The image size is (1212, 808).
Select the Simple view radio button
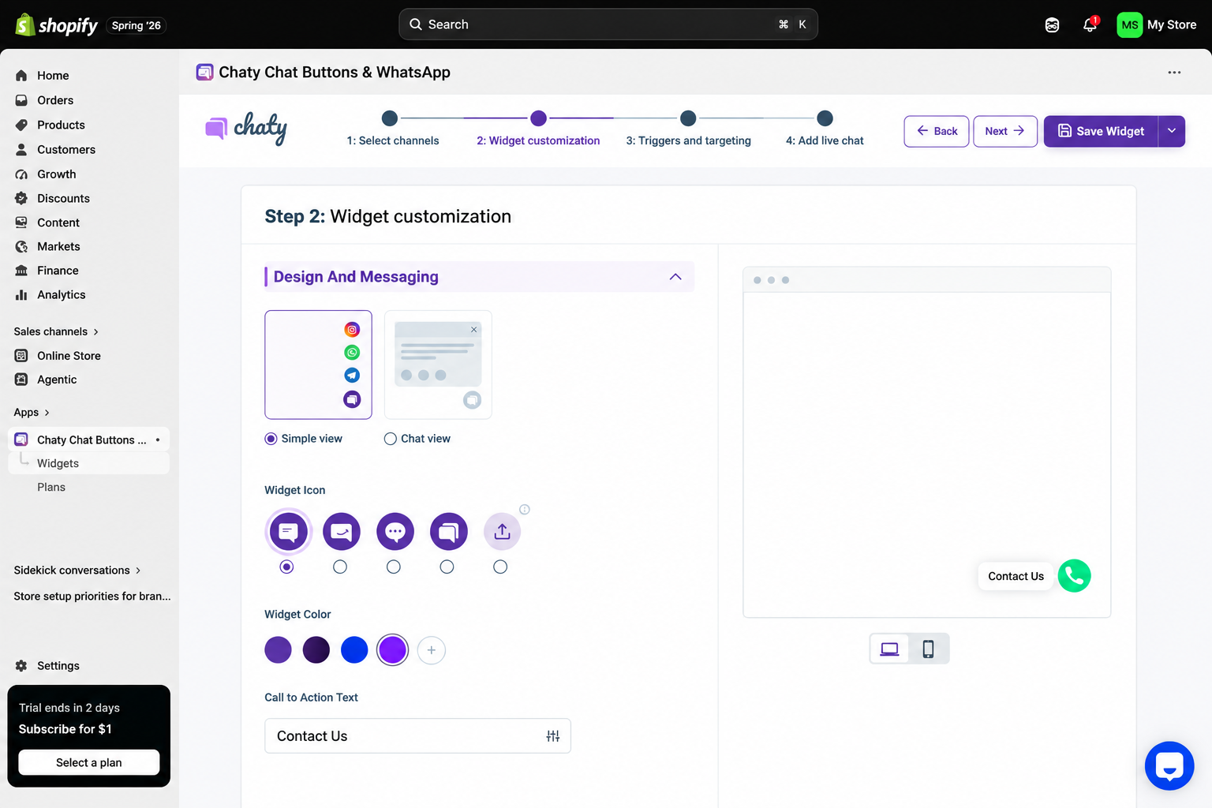[x=271, y=439]
